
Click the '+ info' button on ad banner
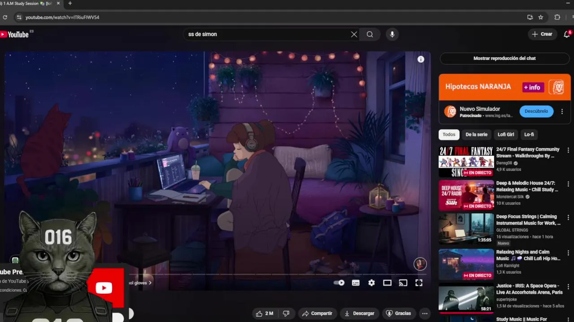coord(533,87)
